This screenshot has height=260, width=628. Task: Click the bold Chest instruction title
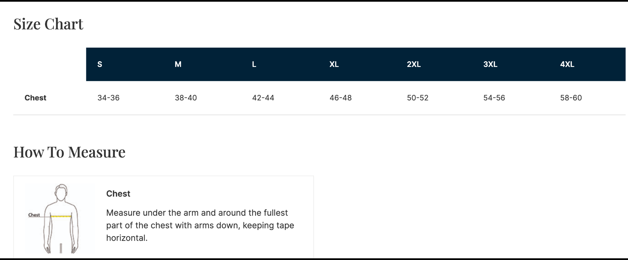tap(118, 194)
